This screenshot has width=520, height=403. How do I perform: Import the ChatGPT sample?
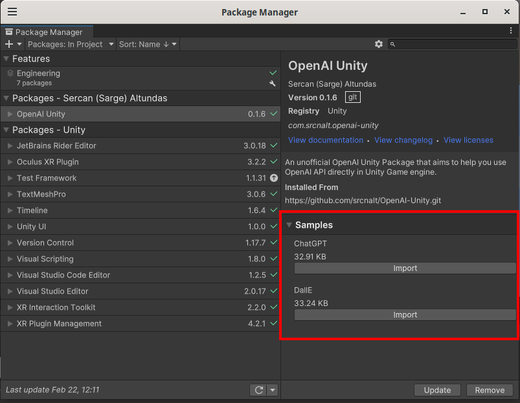[x=405, y=268]
